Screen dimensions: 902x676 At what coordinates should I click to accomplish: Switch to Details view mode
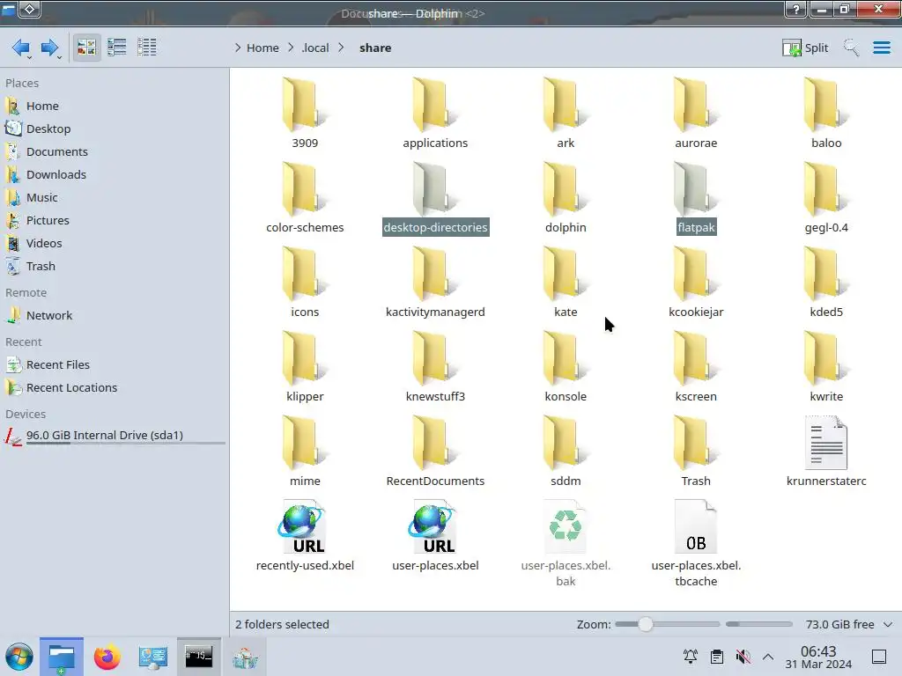(147, 48)
